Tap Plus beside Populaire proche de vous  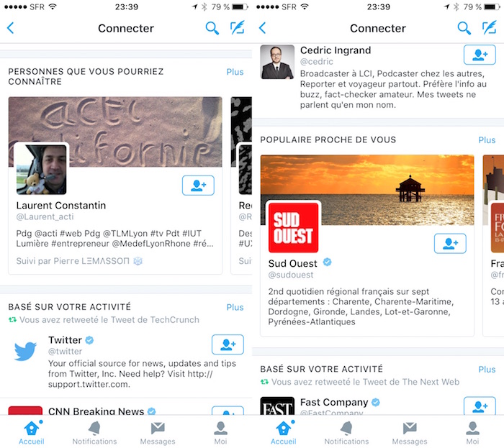click(487, 140)
